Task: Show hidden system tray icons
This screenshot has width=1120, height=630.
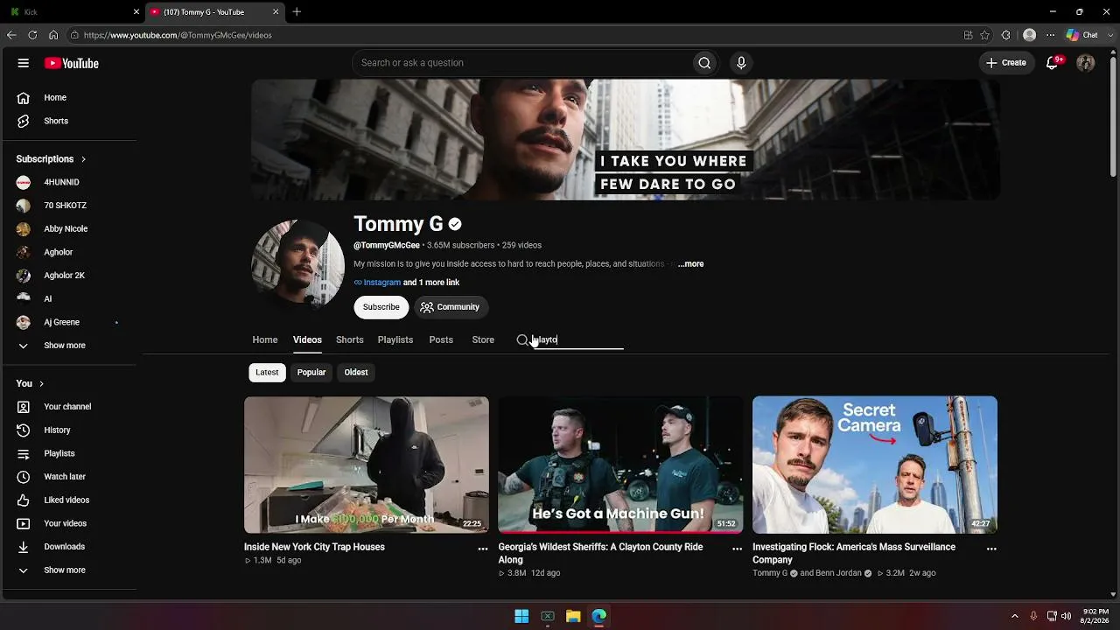Action: point(1015,616)
